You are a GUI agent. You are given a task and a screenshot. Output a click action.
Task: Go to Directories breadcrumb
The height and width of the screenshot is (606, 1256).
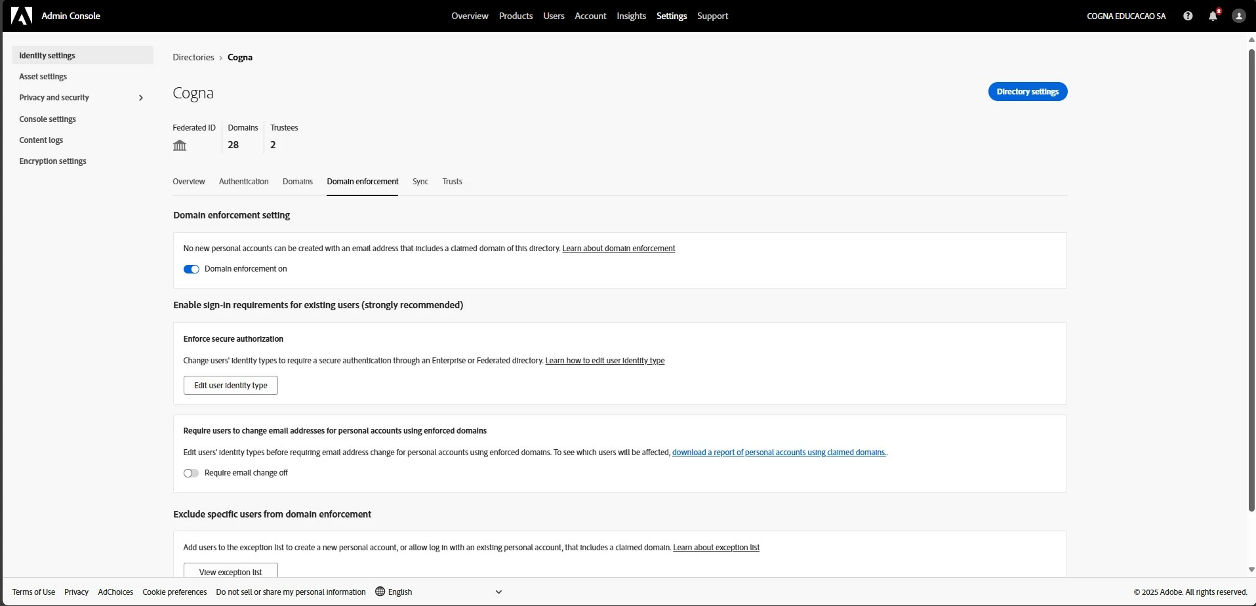(x=193, y=58)
